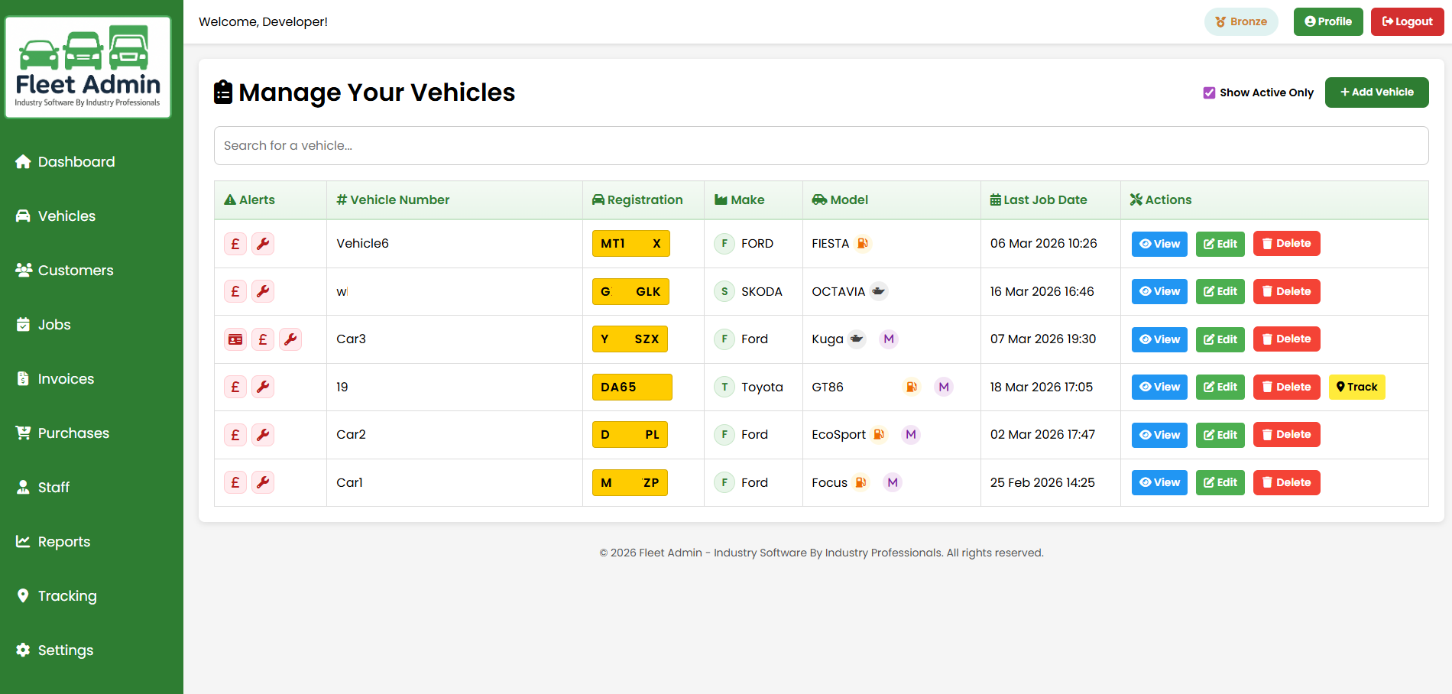Click the DA65 registration plate

point(632,387)
